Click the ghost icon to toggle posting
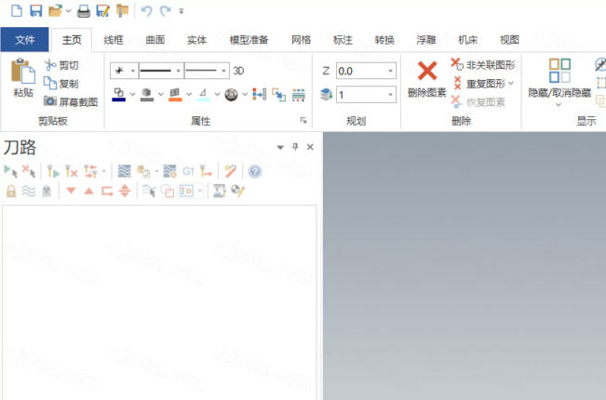The height and width of the screenshot is (400, 606). click(x=47, y=191)
